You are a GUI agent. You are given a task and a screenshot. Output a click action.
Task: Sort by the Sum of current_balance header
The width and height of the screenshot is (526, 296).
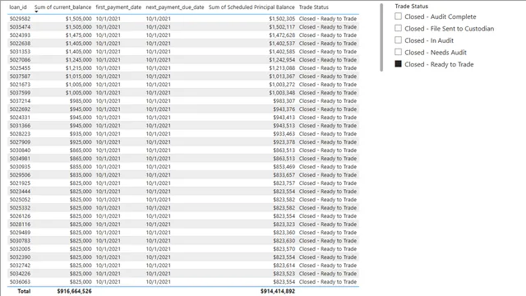(x=62, y=7)
